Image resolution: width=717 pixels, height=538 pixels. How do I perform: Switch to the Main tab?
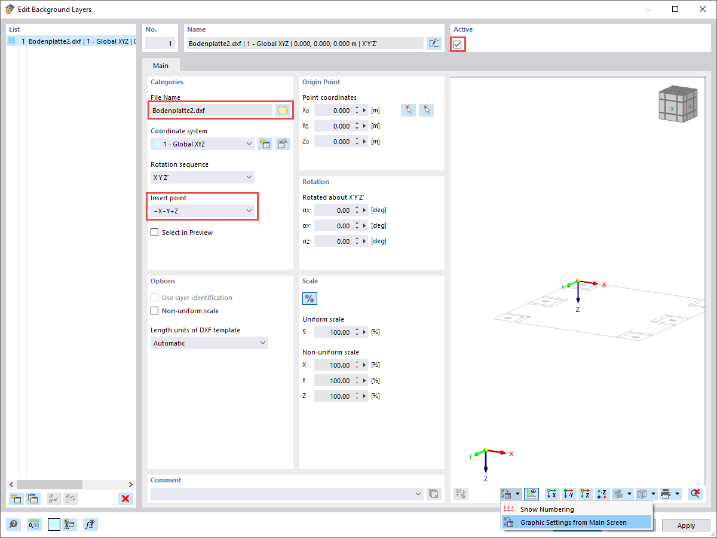[160, 65]
